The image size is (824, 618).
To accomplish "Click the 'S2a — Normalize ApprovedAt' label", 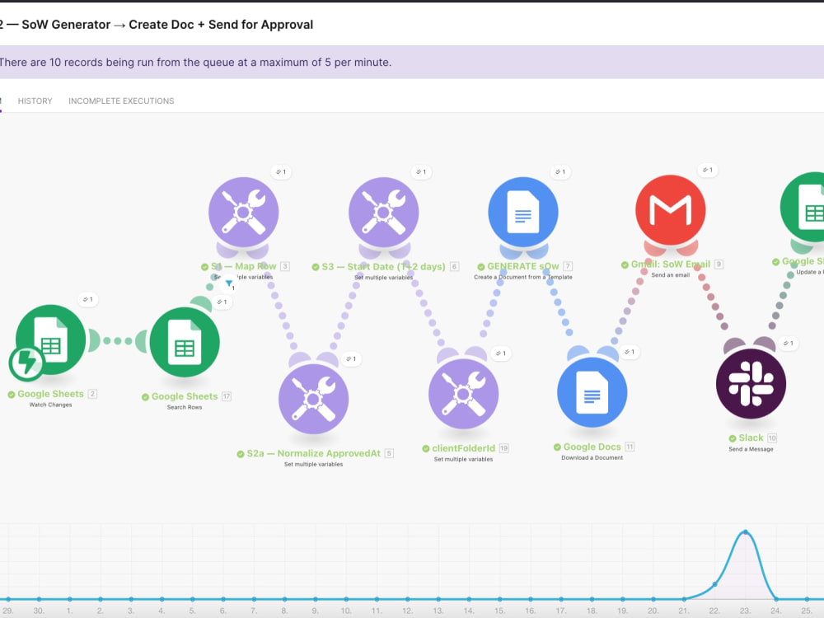I will [313, 453].
